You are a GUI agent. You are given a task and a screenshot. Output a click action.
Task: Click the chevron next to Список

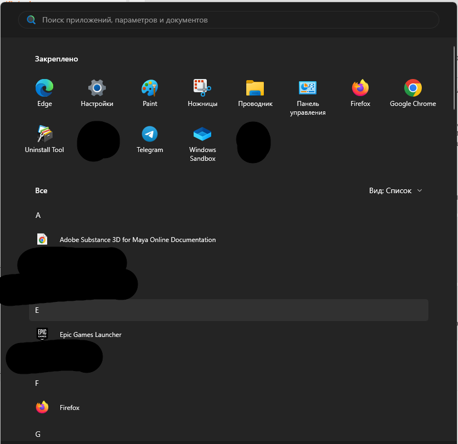[420, 190]
